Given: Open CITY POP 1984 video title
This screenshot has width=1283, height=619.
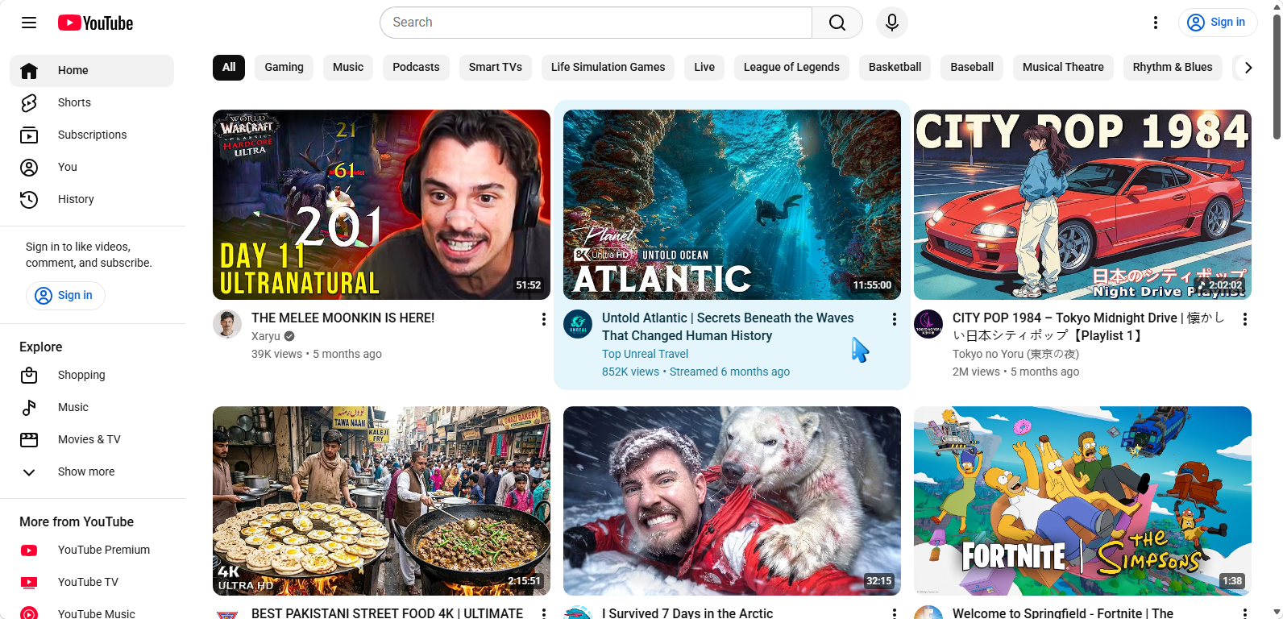Looking at the screenshot, I should coord(1088,327).
